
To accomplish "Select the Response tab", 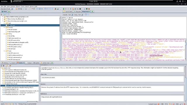I will (x=86, y=12).
